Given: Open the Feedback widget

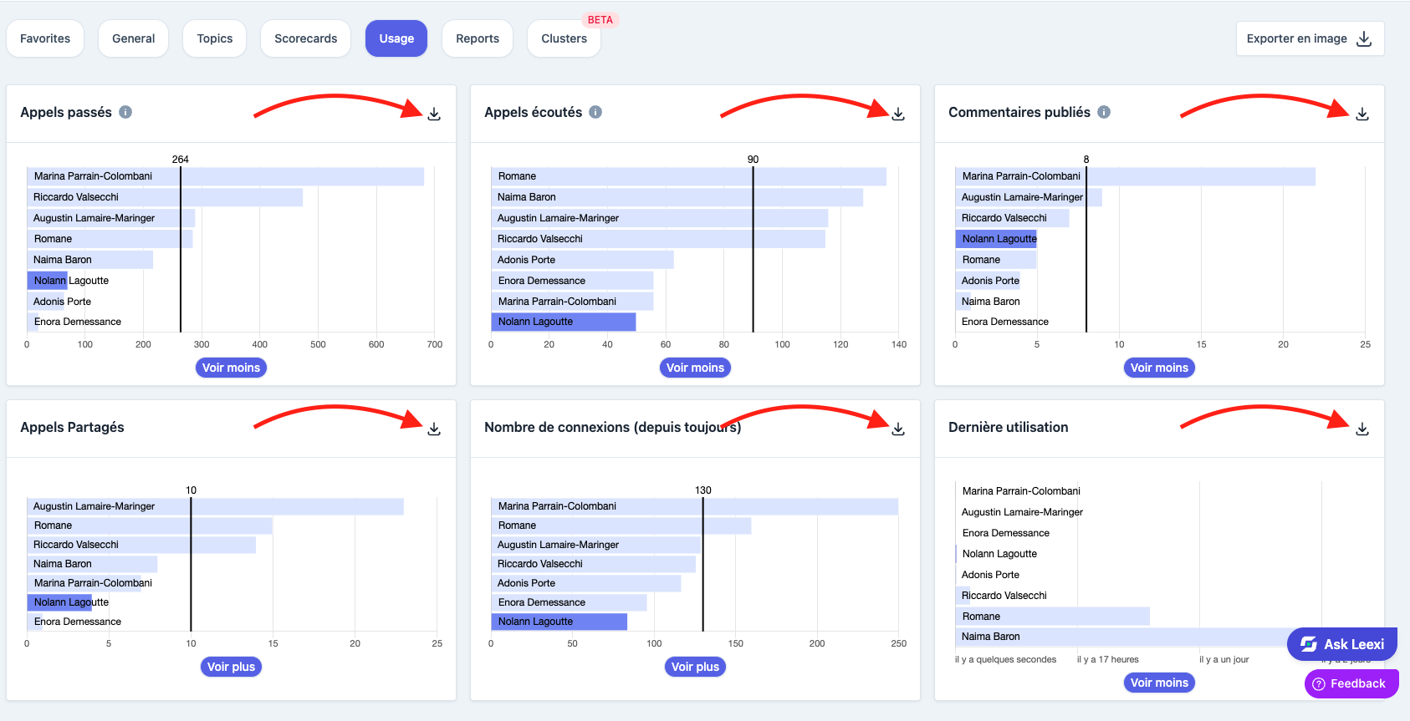Looking at the screenshot, I should tap(1351, 683).
